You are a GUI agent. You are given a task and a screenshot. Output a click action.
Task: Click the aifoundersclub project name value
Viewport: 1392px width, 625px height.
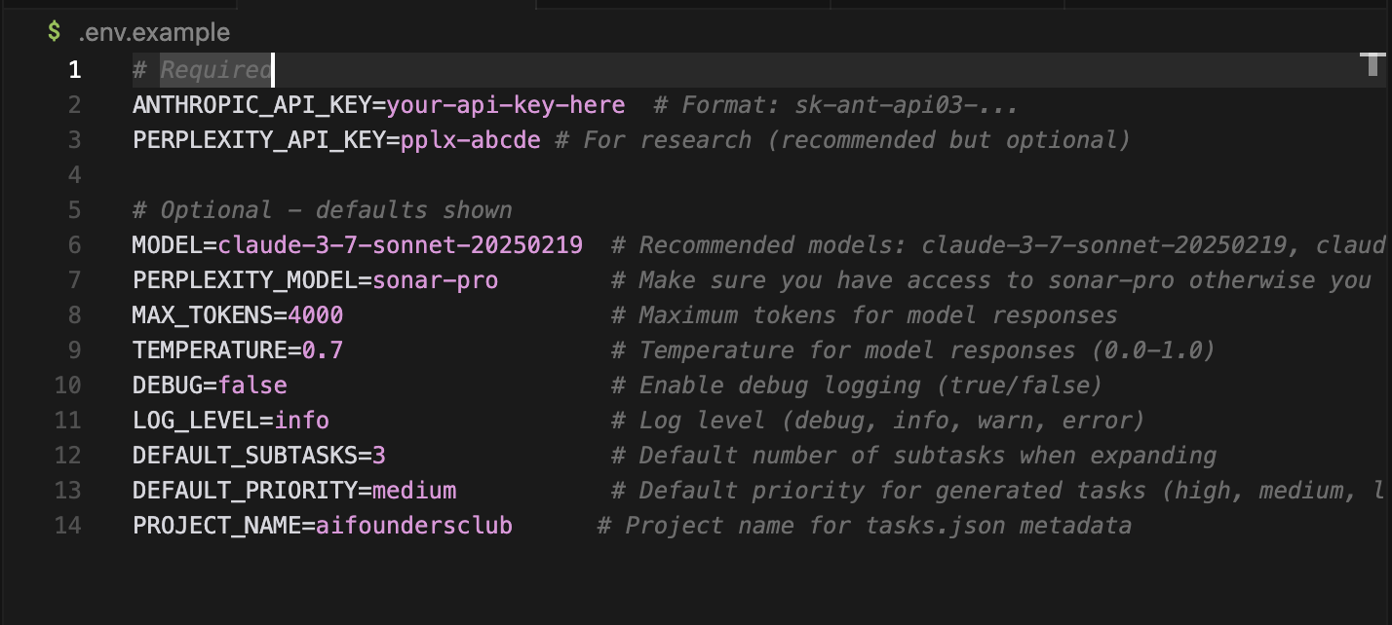tap(413, 526)
